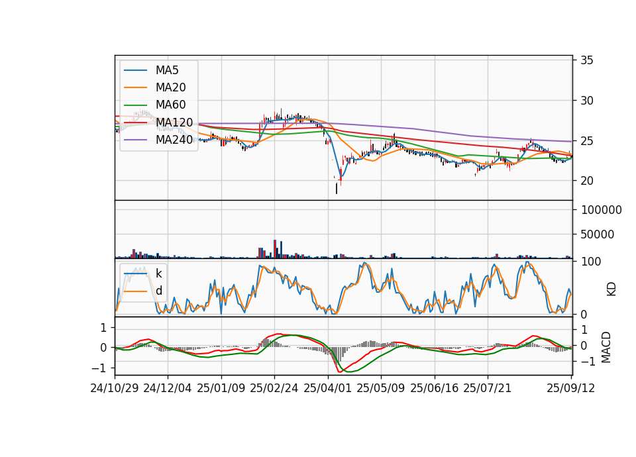
Task: Click the price axis value 35
Action: (587, 60)
